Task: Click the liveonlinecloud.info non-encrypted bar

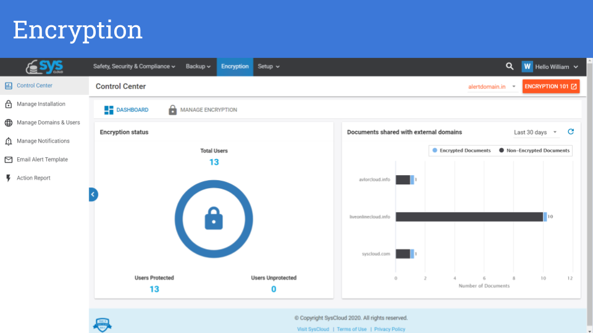Action: [x=469, y=217]
